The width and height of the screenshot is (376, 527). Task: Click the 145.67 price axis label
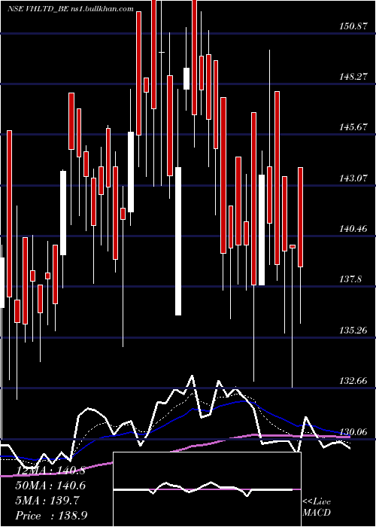tap(353, 127)
